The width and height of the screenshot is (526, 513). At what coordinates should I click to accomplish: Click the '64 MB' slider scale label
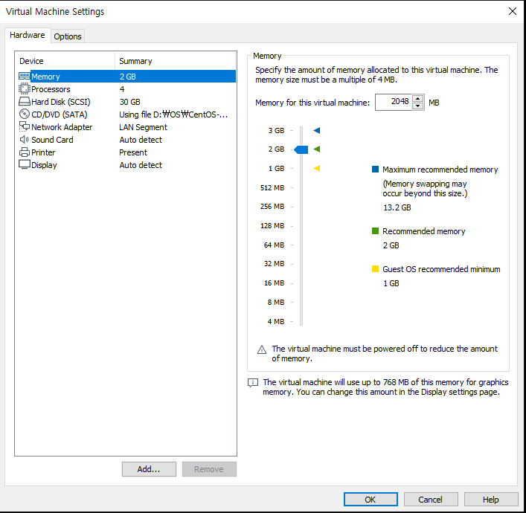274,245
